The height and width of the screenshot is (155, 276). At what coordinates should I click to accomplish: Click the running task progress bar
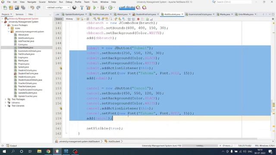(200, 146)
